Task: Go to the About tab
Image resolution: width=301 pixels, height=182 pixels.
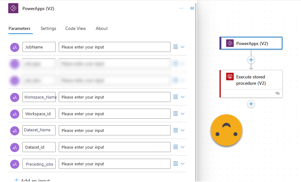Action: (102, 28)
